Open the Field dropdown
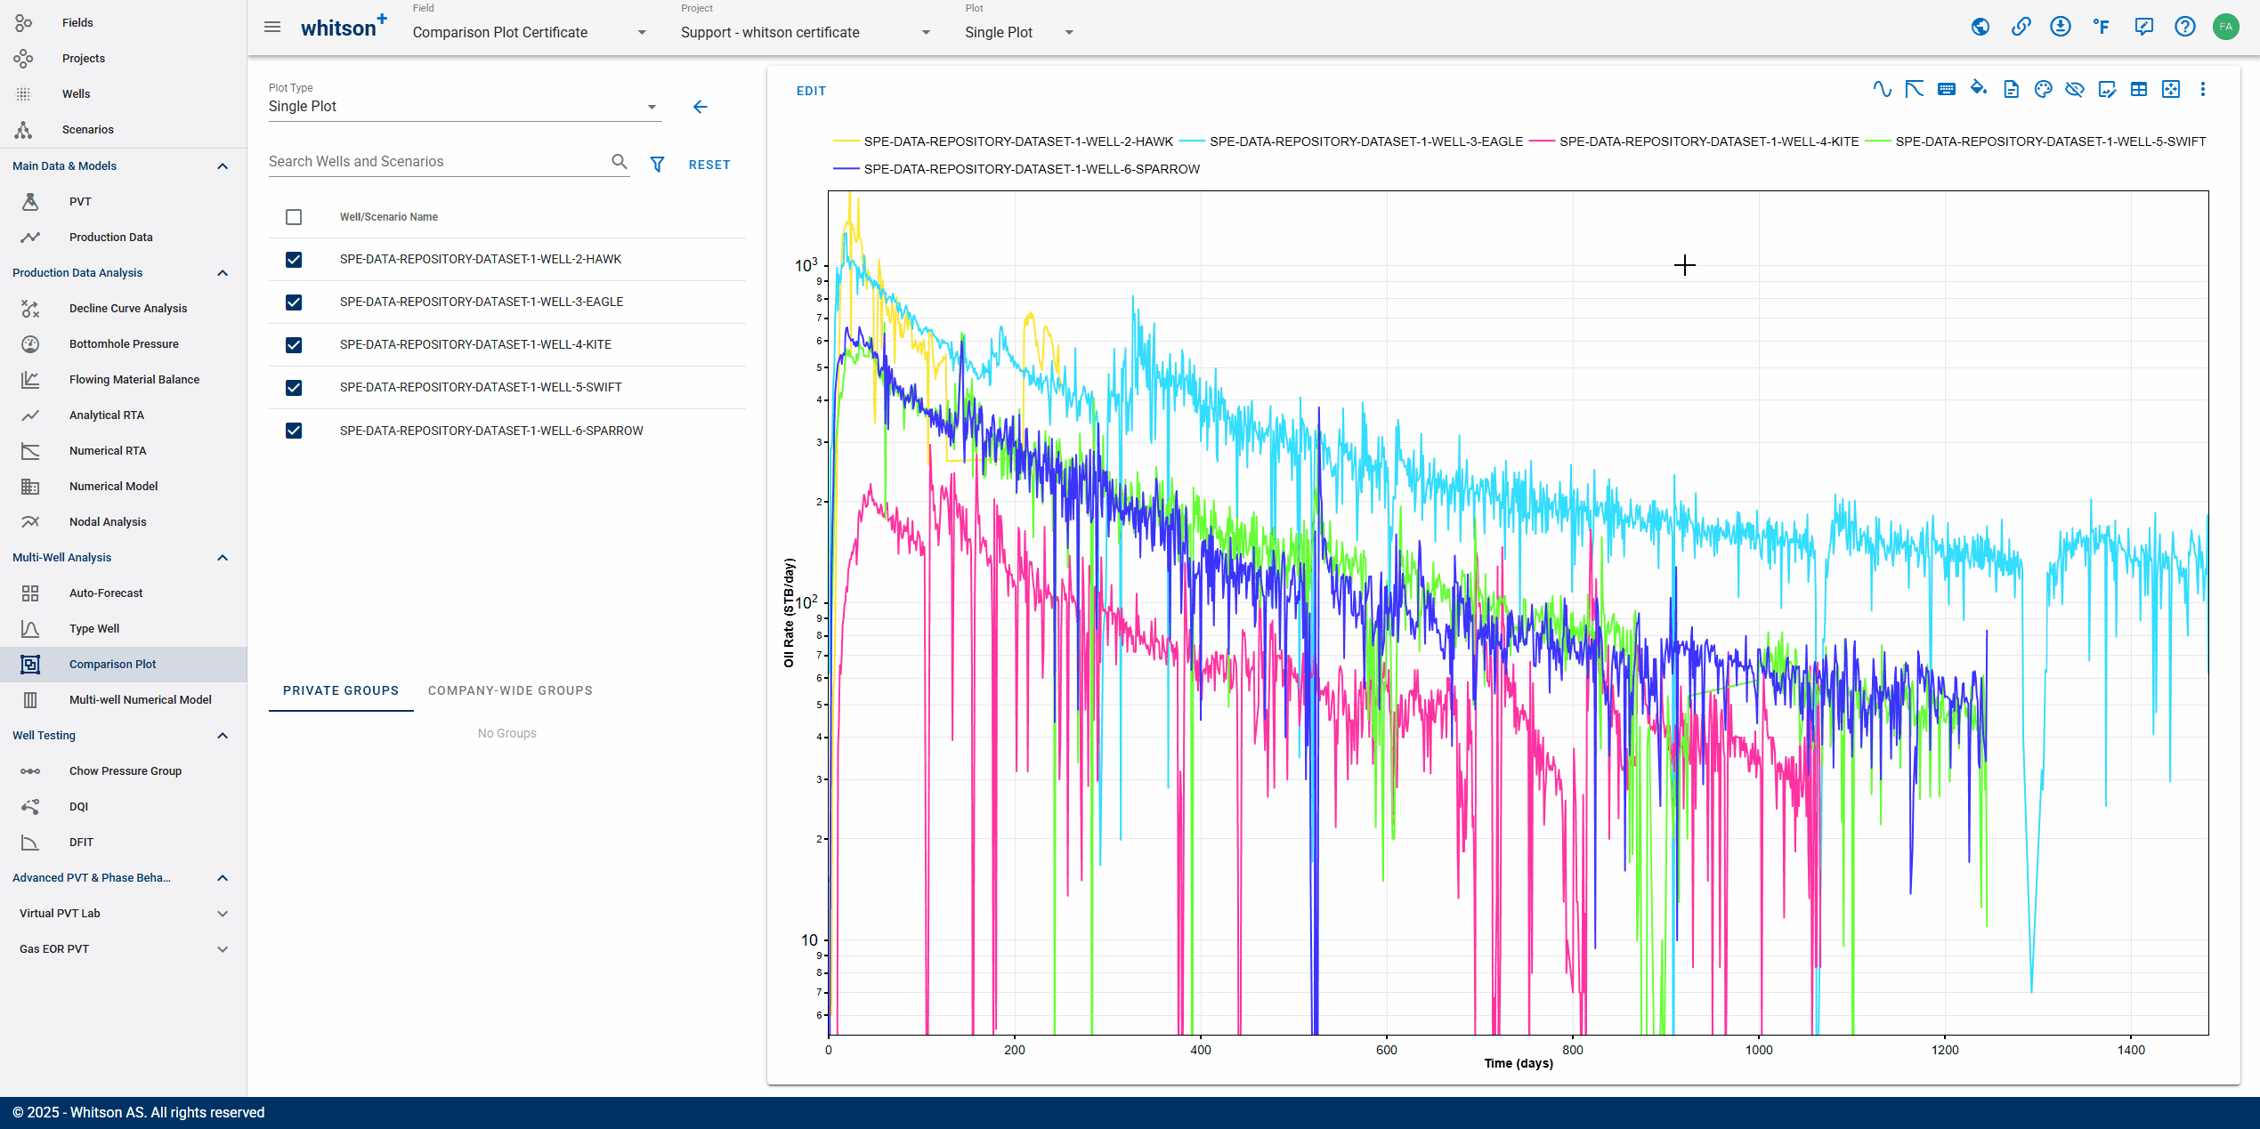The image size is (2260, 1129). click(x=530, y=32)
